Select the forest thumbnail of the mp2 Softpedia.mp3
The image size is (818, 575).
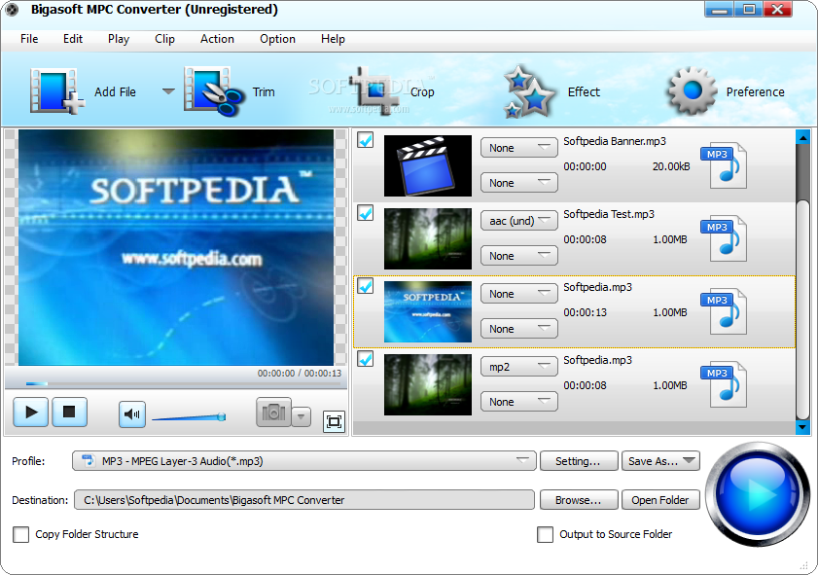point(428,385)
